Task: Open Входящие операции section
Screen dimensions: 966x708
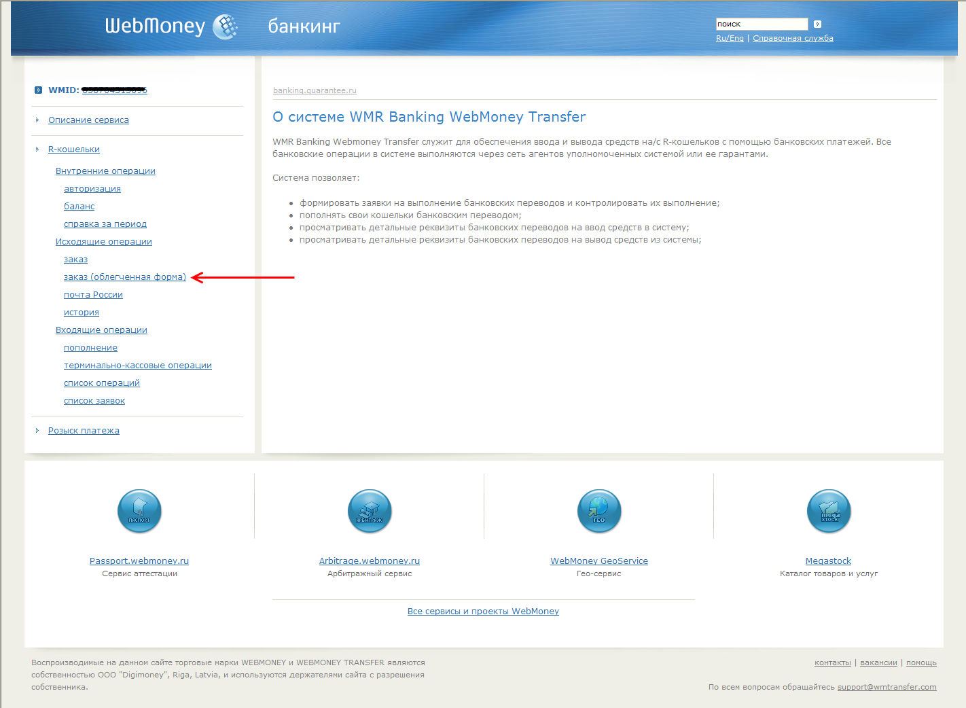Action: 101,330
